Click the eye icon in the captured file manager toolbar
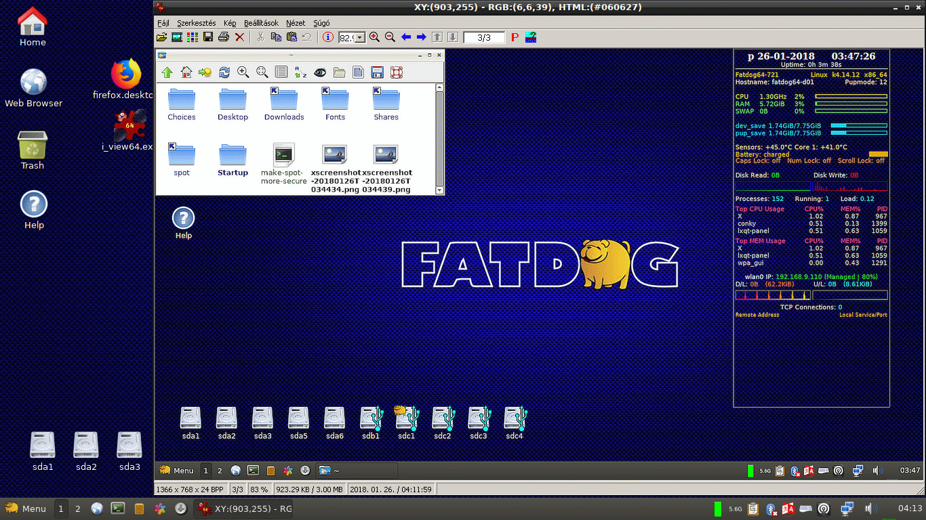 click(319, 72)
